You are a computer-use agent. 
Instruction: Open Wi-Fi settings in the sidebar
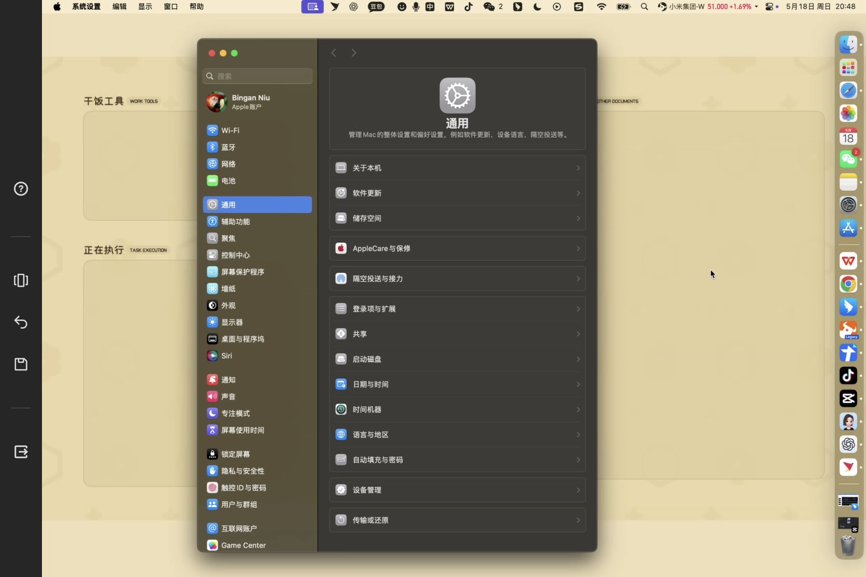[x=230, y=130]
